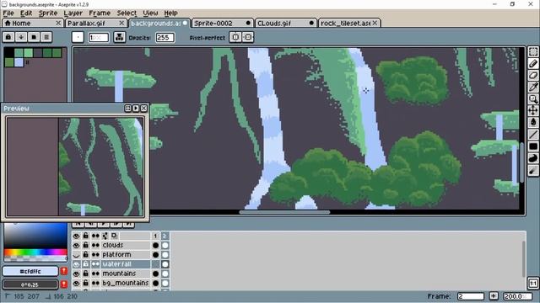Toggle continuous mode on platform layer
This screenshot has width=540, height=303.
95,255
